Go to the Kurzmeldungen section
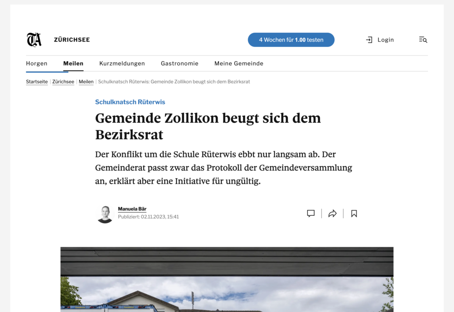The image size is (454, 312). tap(122, 63)
